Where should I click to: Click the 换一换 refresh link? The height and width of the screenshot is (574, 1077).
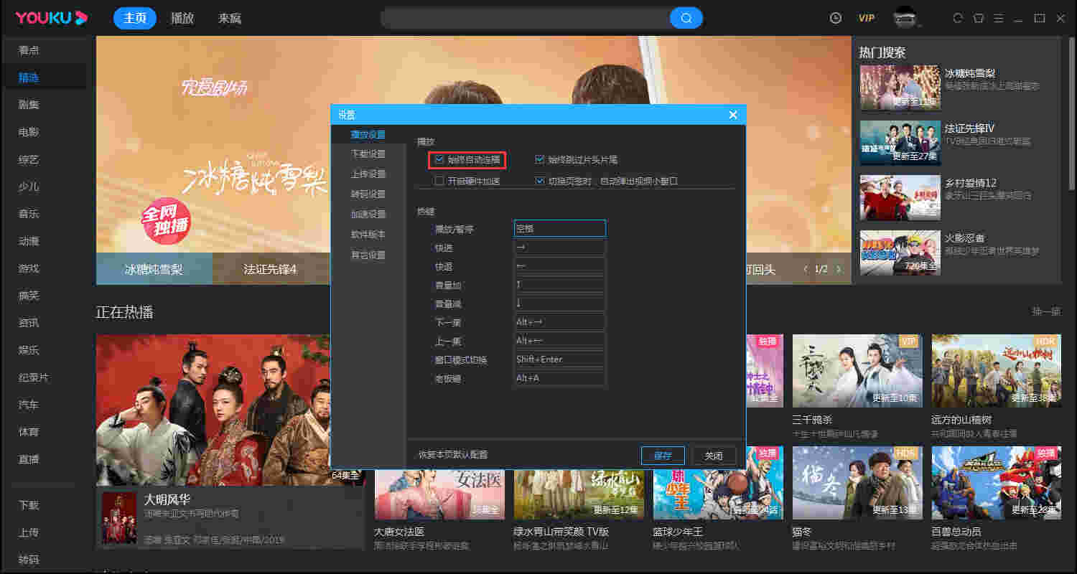click(1045, 311)
